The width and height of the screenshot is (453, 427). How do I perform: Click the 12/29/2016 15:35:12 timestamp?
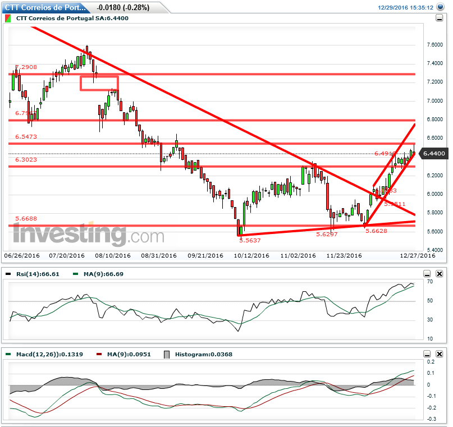[x=405, y=7]
